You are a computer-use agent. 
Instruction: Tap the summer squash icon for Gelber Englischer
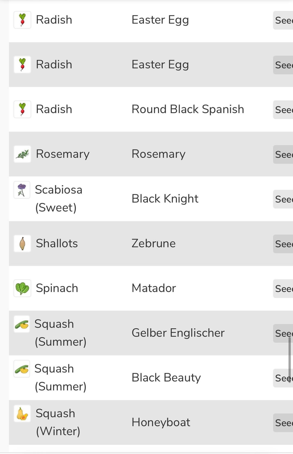click(22, 324)
